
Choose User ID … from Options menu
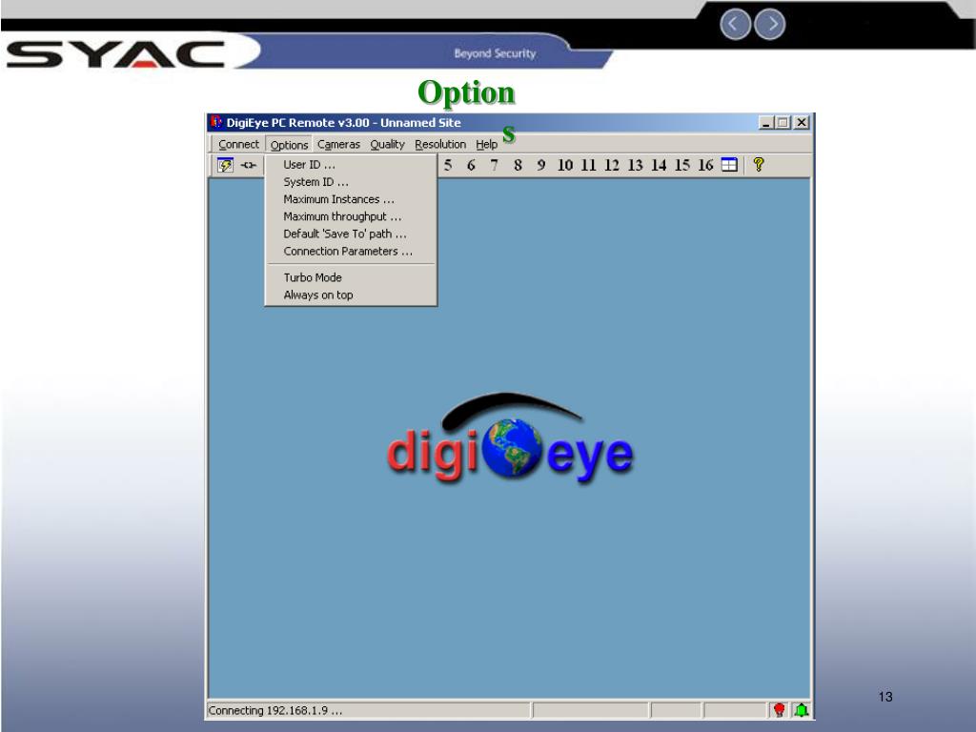[351, 164]
